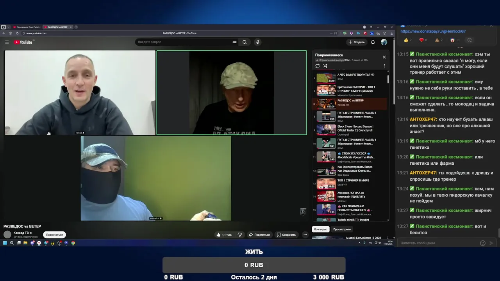Click the Подписаться subscribe button
This screenshot has height=281, width=500.
point(54,235)
